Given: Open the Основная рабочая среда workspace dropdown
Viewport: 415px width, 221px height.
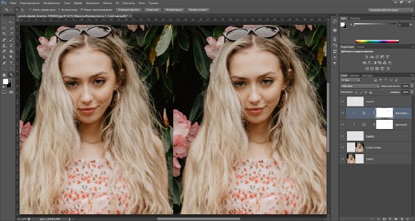Looking at the screenshot, I should click(391, 10).
